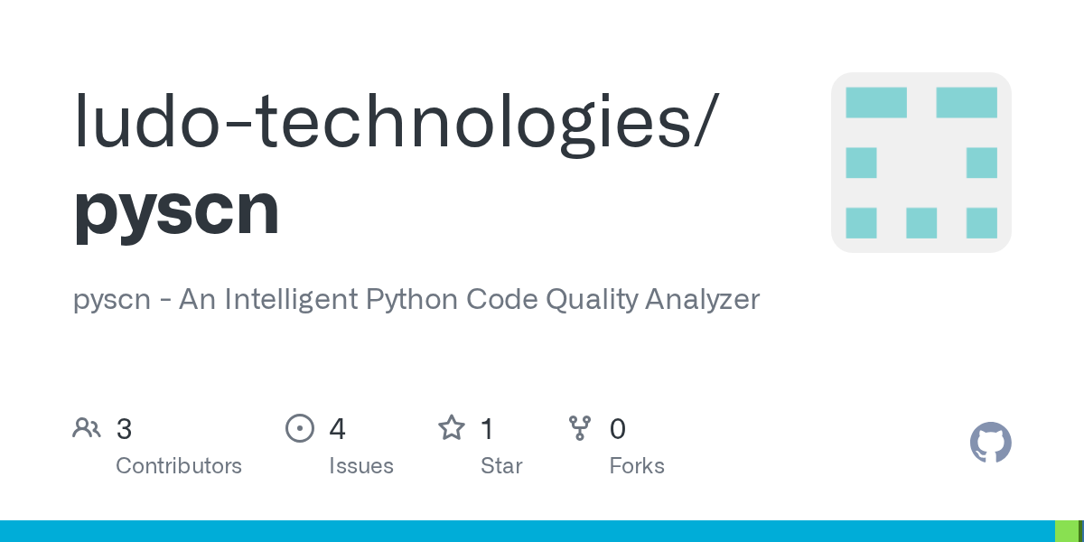
Task: Click the Forks branch icon
Action: tap(579, 428)
